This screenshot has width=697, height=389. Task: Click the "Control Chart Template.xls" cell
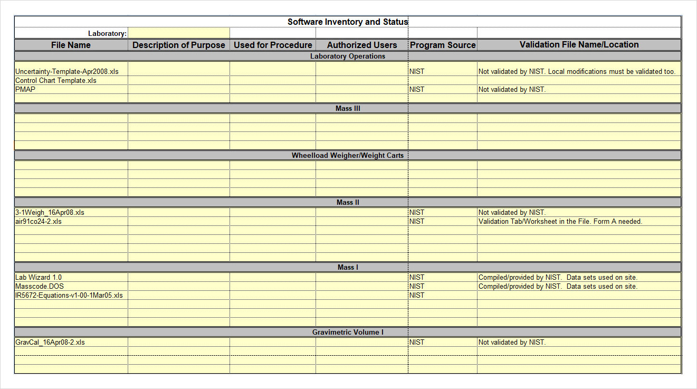coord(56,80)
